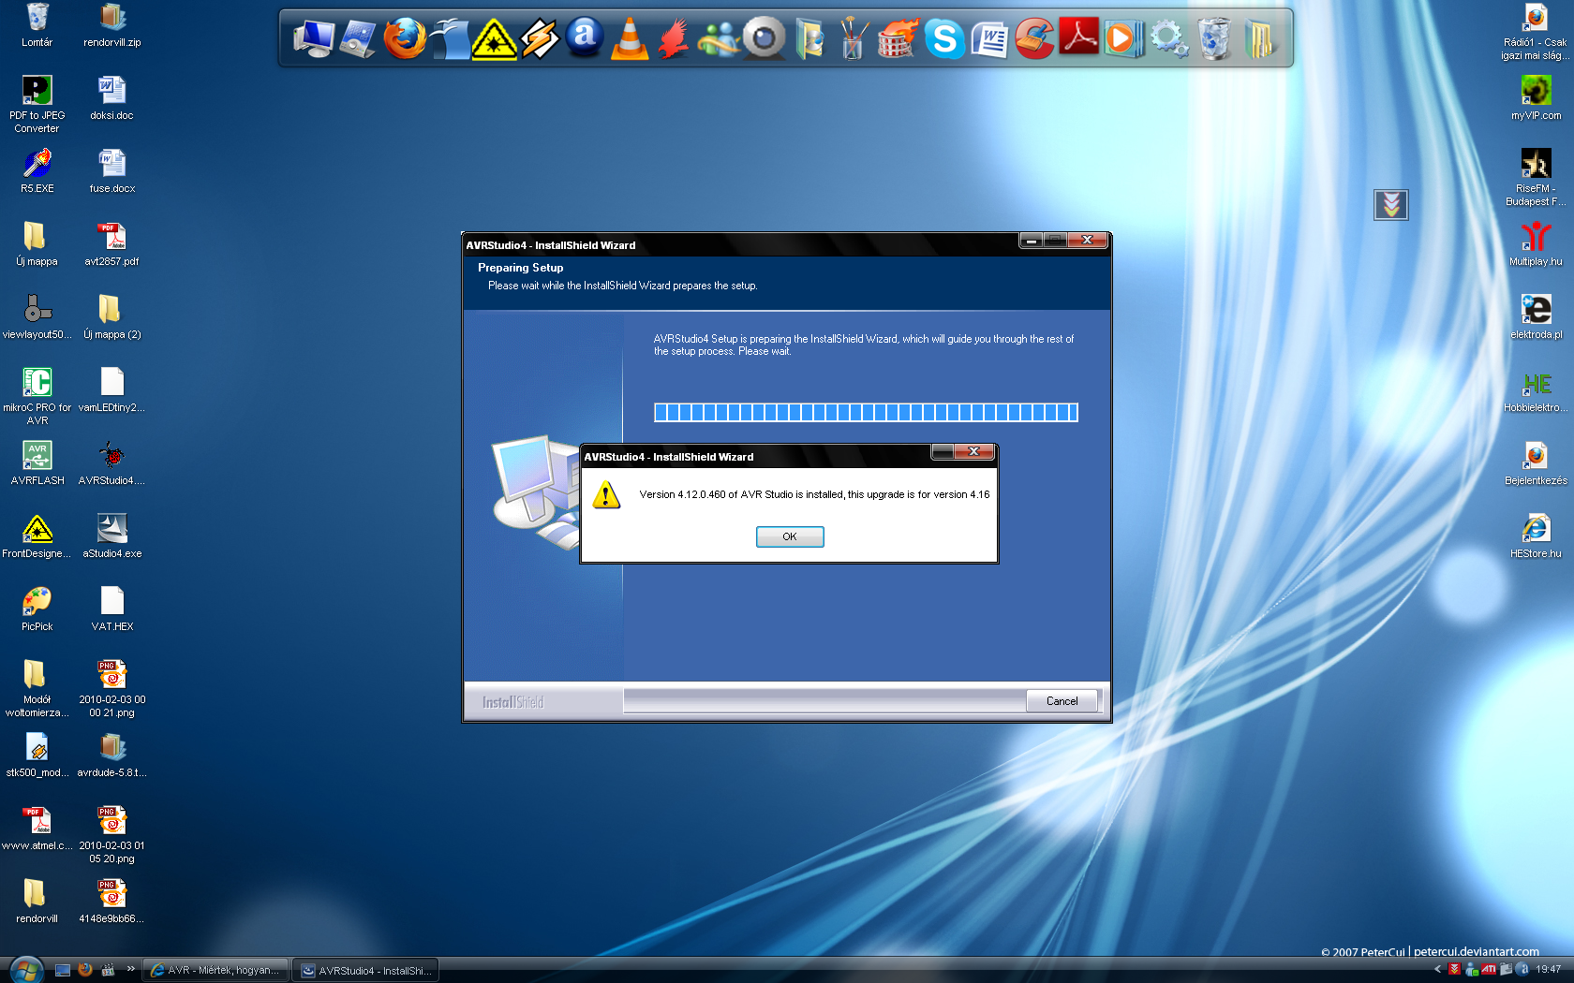The height and width of the screenshot is (983, 1574).
Task: Show hidden system tray icons
Action: [1438, 969]
